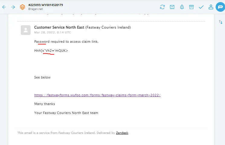
Task: Click the password string Hnh[x"Vh2='mQUK>
Action: tap(51, 51)
